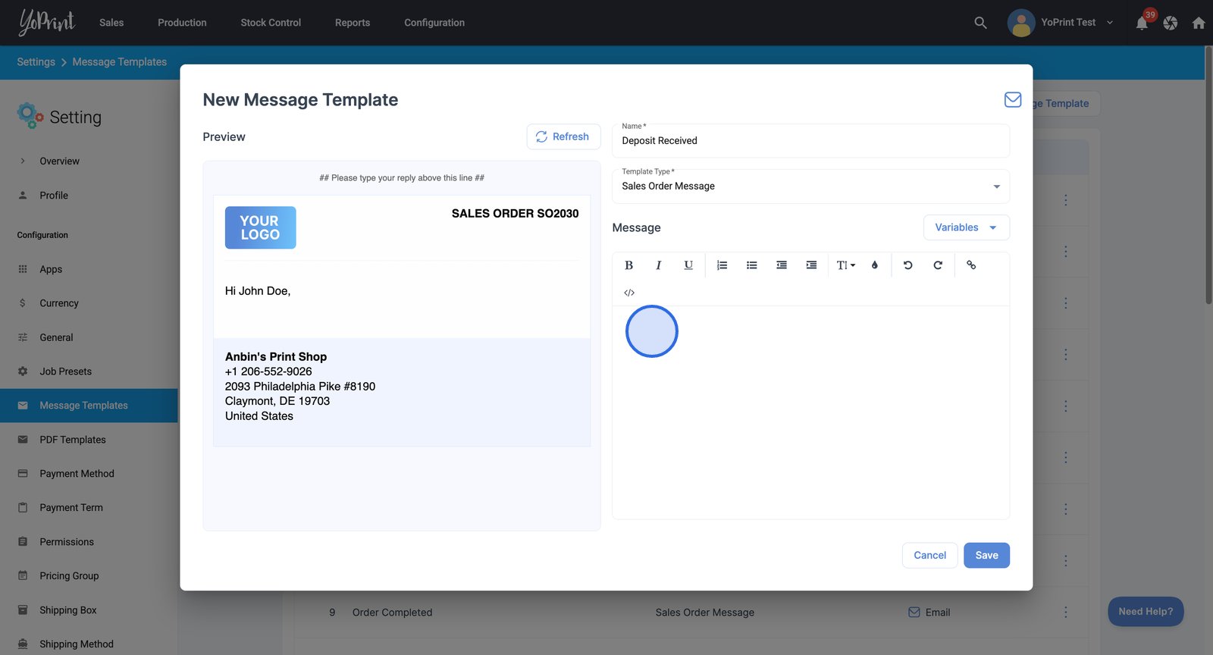Open code view in editor toolbar
Image resolution: width=1213 pixels, height=655 pixels.
point(629,293)
